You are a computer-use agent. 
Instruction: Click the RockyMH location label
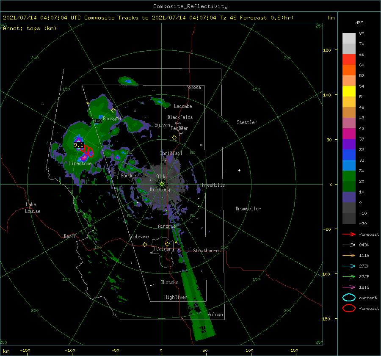click(x=112, y=119)
